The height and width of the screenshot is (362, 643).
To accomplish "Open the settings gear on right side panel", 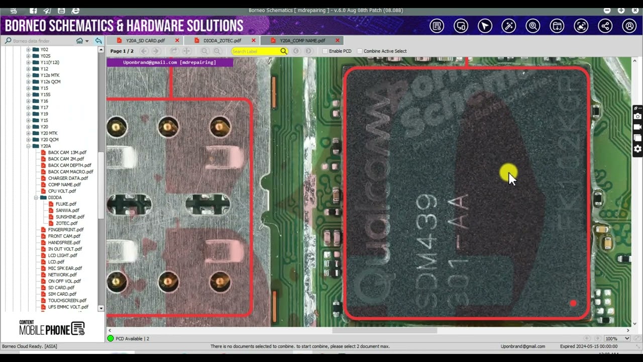I will [637, 149].
